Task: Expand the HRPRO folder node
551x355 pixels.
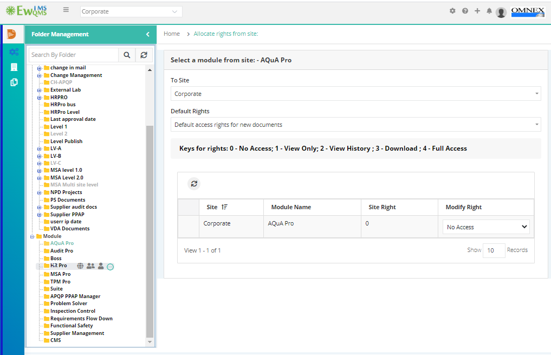Action: [40, 98]
